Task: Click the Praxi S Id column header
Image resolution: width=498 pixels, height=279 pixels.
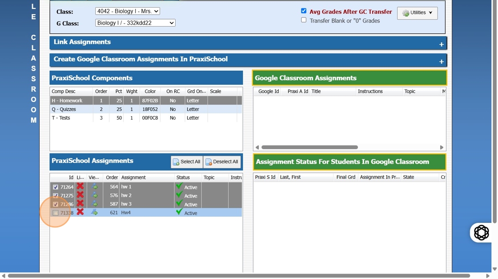Action: (x=265, y=177)
